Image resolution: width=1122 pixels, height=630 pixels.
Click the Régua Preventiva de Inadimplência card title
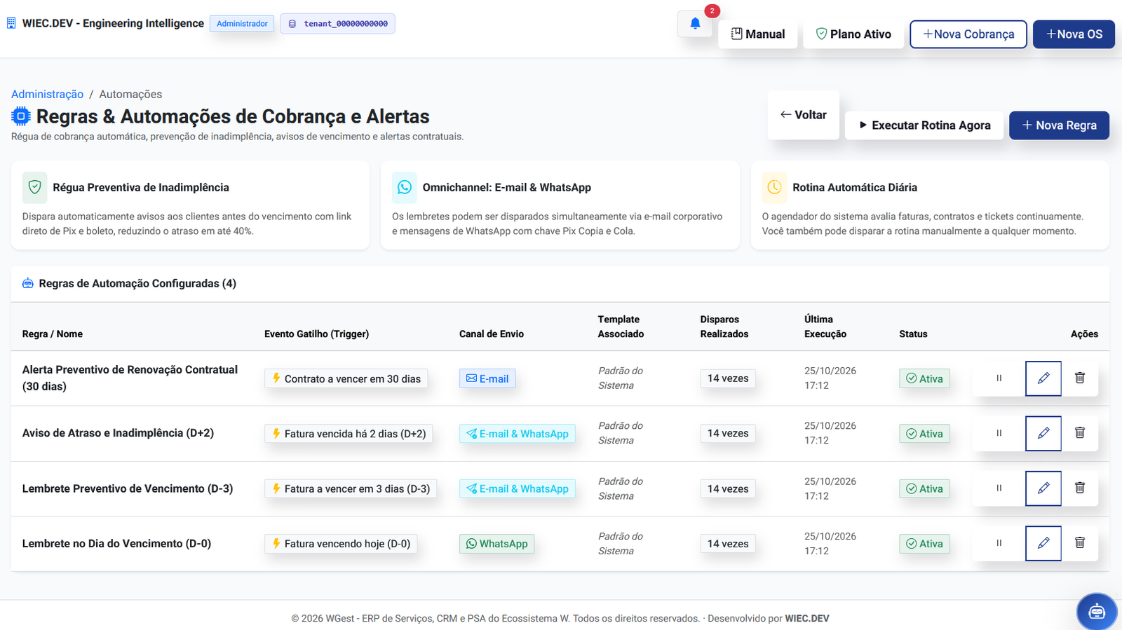pyautogui.click(x=141, y=187)
